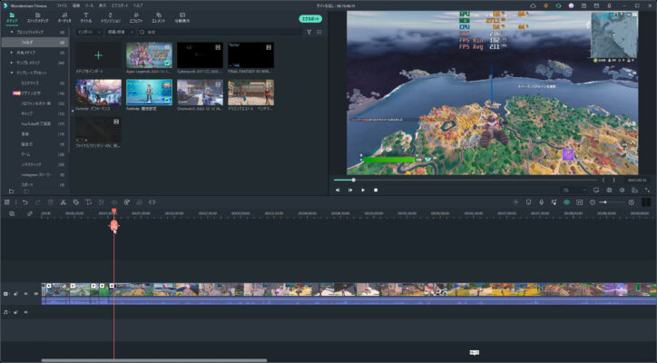The image size is (657, 363).
Task: Click the timeline zoom slider
Action: (612, 202)
